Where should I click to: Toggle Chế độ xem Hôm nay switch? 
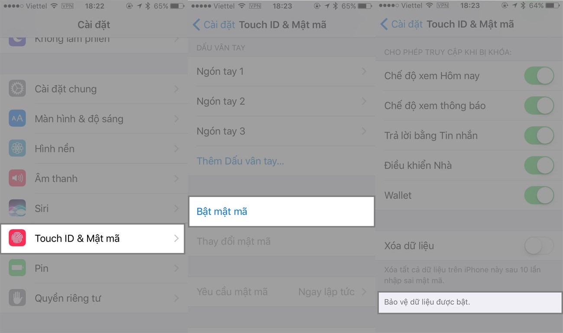click(x=539, y=76)
